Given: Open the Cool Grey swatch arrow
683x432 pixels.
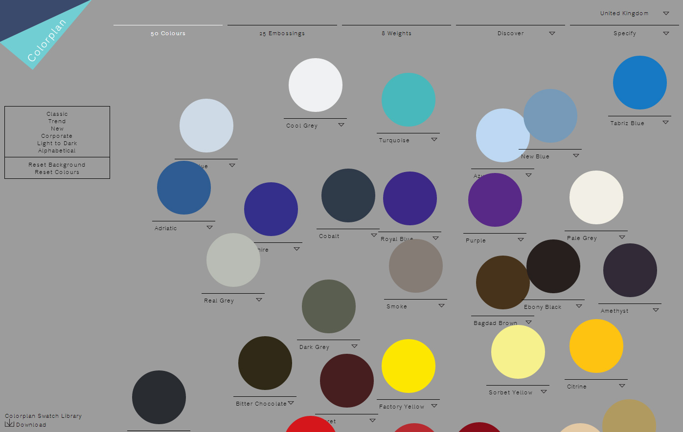Looking at the screenshot, I should 341,125.
